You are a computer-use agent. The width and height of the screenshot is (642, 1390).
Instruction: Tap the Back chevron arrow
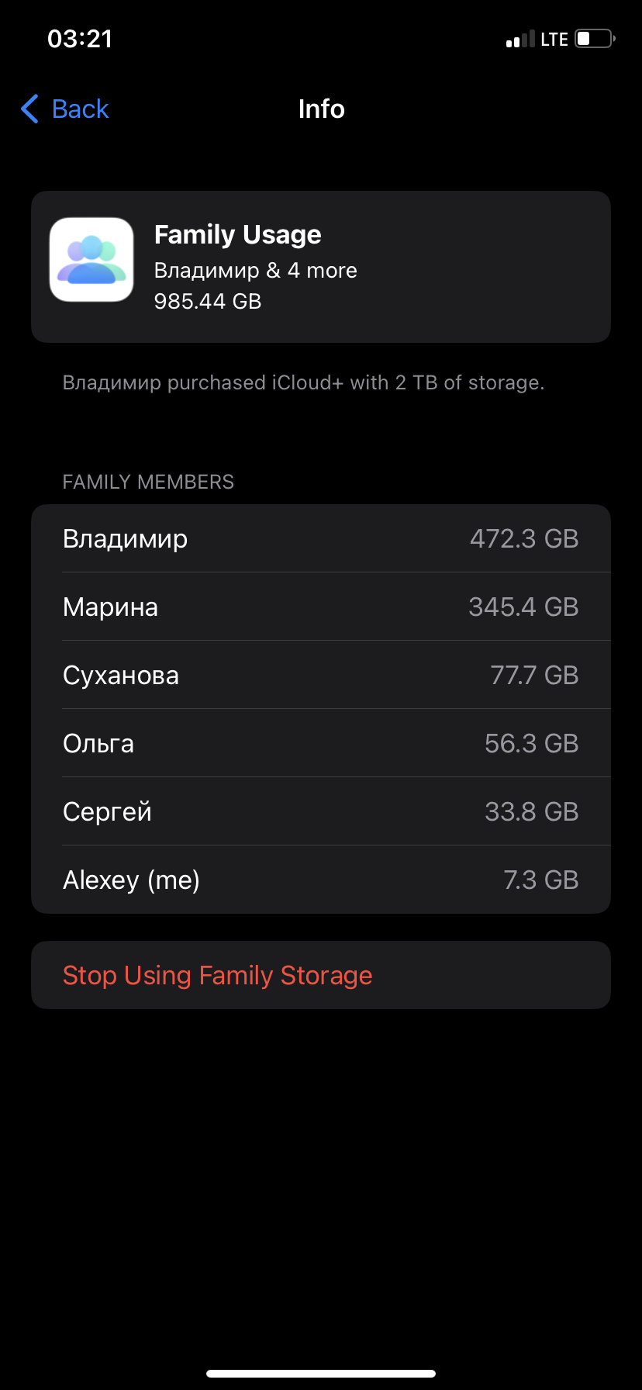point(31,109)
